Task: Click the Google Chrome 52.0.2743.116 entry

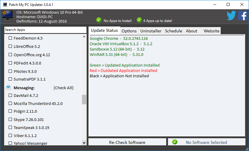Action: click(119, 39)
